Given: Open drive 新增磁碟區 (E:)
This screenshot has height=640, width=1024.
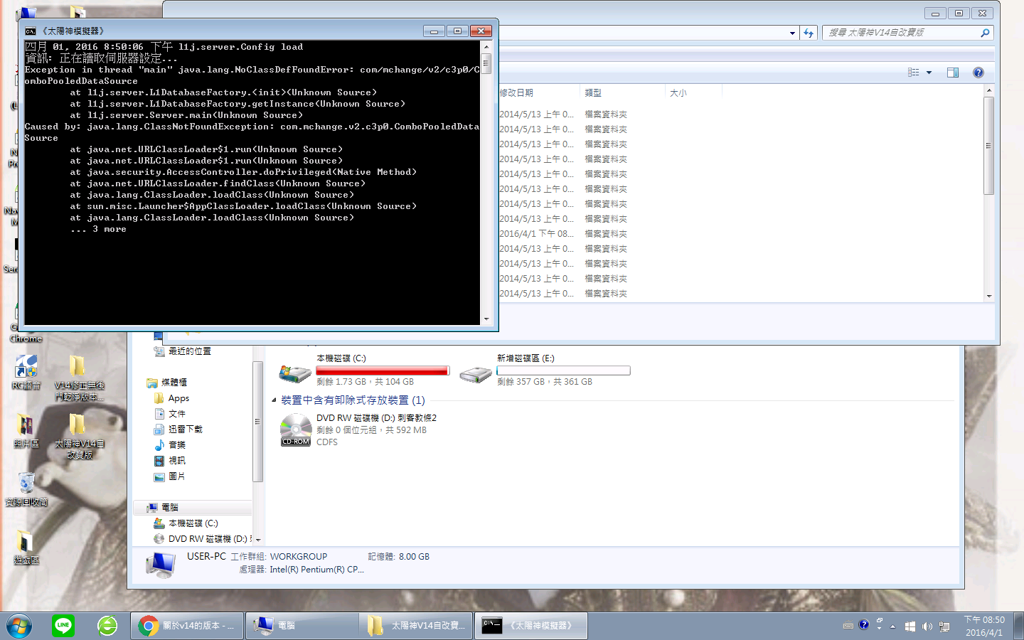Looking at the screenshot, I should (545, 370).
